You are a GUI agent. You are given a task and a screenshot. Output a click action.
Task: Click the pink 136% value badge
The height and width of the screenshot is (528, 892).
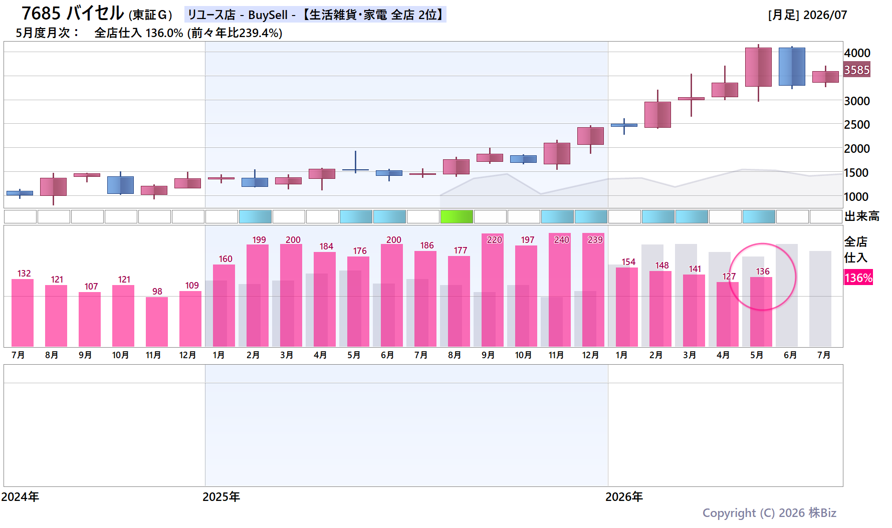point(858,278)
